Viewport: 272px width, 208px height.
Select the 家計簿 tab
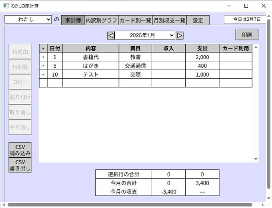pyautogui.click(x=73, y=20)
